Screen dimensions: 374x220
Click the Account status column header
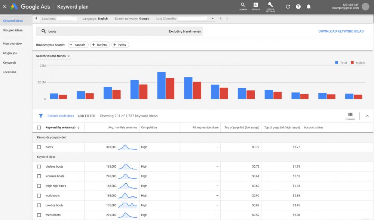[313, 128]
